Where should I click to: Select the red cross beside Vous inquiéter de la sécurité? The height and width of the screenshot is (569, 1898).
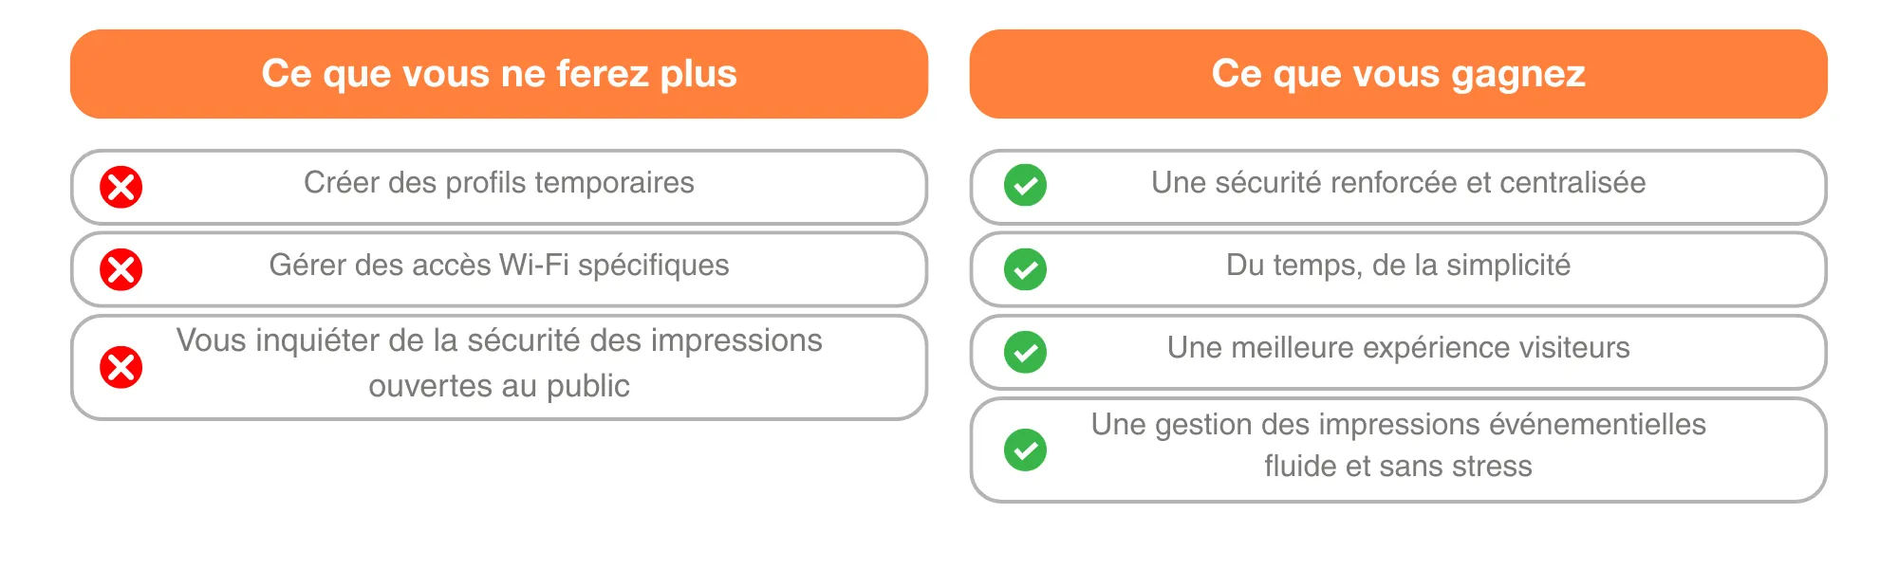coord(121,367)
